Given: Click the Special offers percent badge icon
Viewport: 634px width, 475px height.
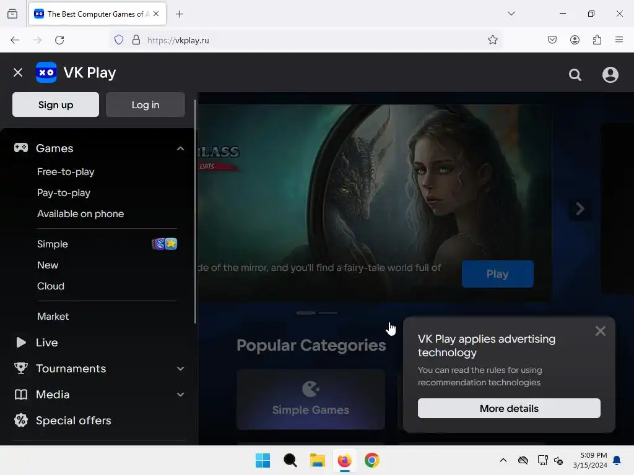Looking at the screenshot, I should point(21,421).
